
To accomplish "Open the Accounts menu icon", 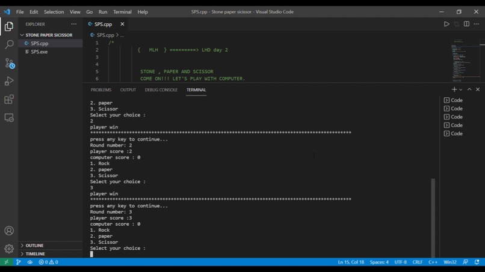I will coord(9,231).
